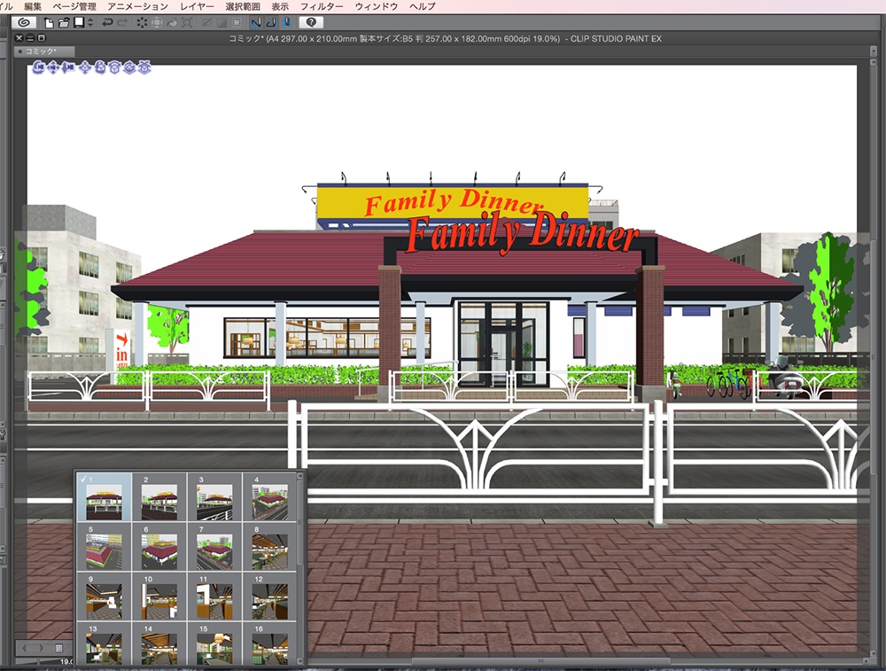Click the camera angle preset list icon
886x671 pixels.
[x=58, y=647]
